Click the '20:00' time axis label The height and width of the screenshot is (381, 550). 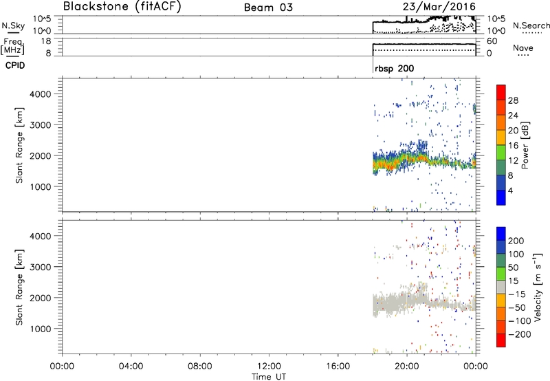[x=406, y=367]
